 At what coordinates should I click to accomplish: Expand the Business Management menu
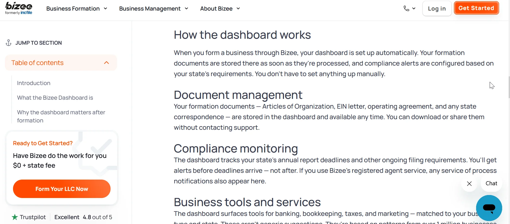pos(154,9)
